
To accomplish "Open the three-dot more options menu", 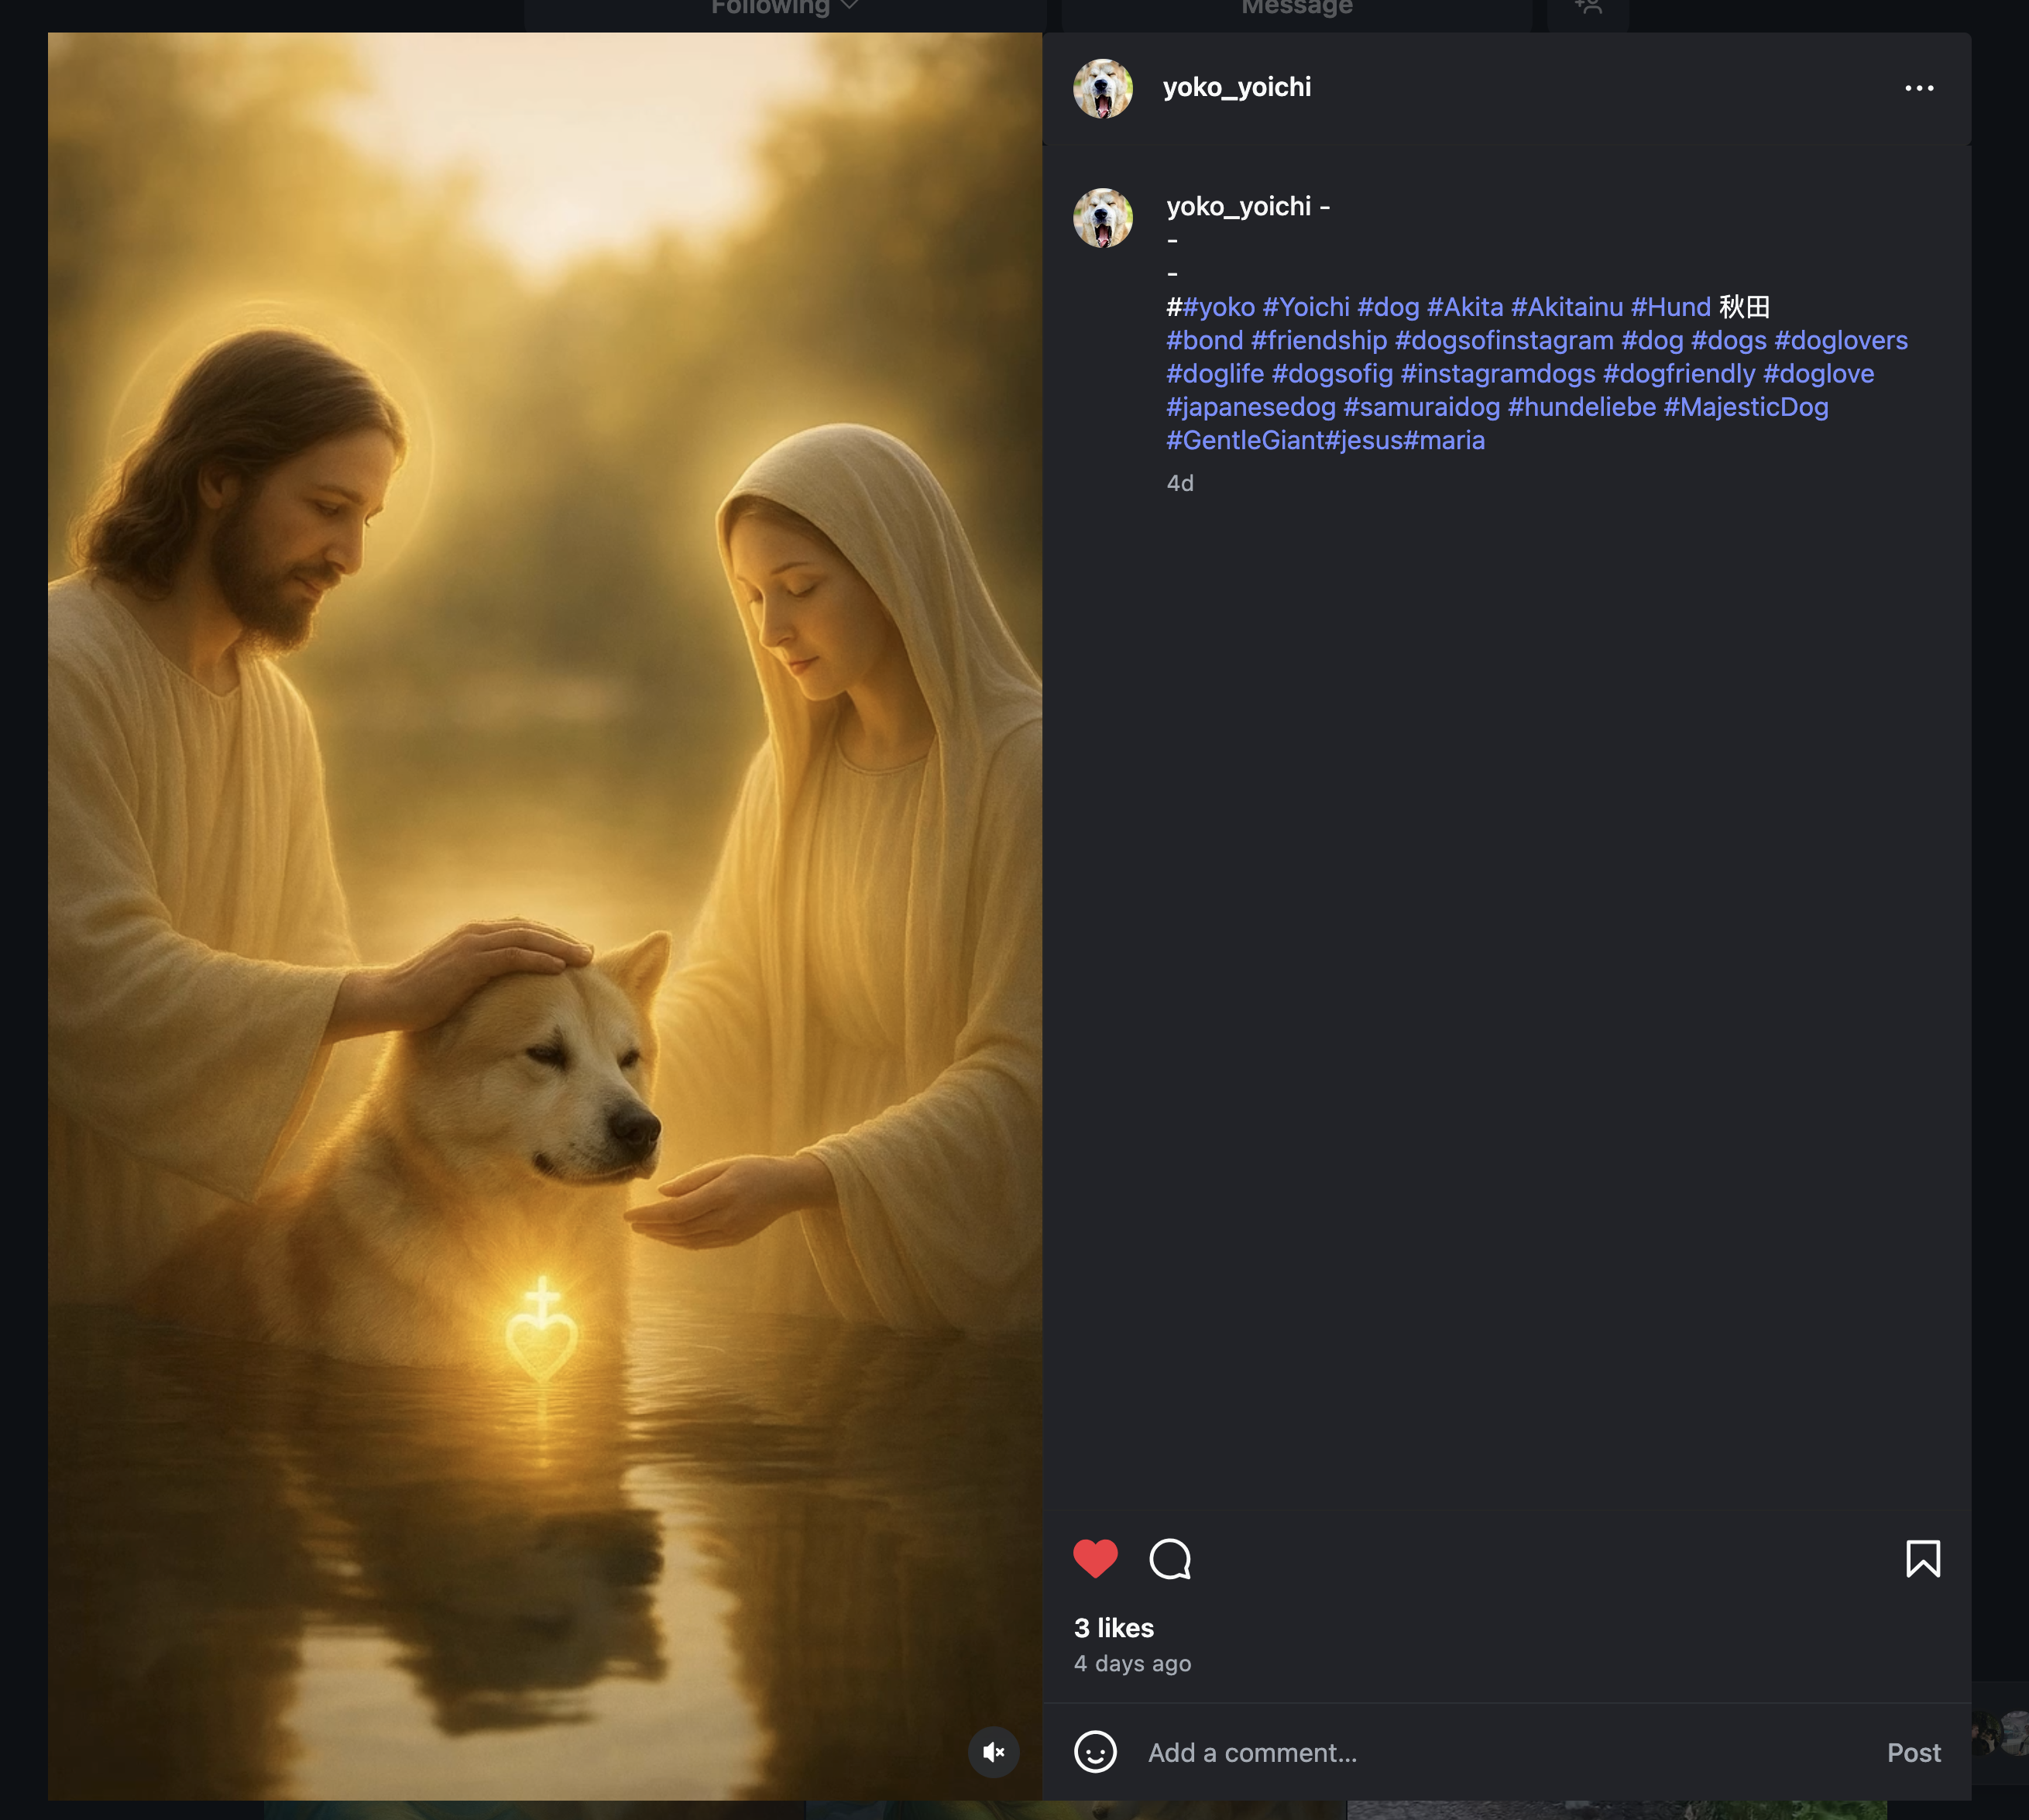I will click(1918, 88).
